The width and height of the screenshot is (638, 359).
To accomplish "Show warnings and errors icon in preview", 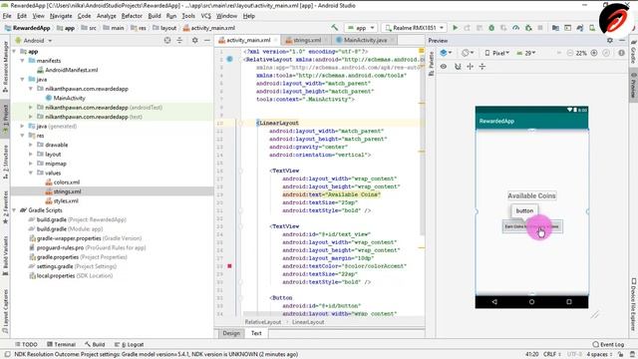I will point(621,53).
